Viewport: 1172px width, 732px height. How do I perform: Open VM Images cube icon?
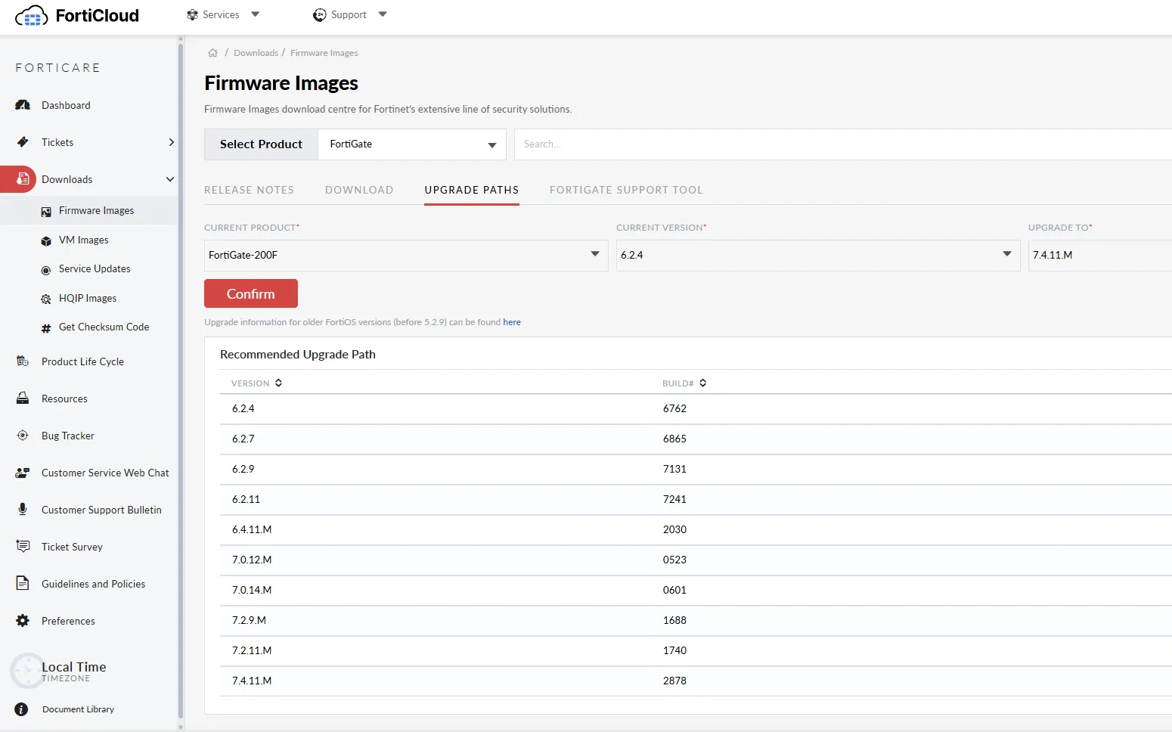[46, 240]
